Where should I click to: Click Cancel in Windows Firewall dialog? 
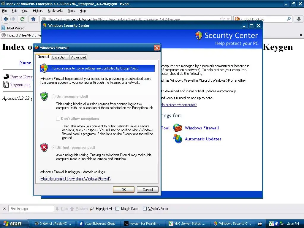point(148,189)
